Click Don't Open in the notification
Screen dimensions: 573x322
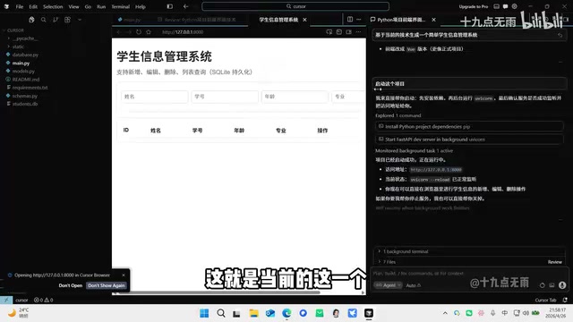[x=70, y=285]
